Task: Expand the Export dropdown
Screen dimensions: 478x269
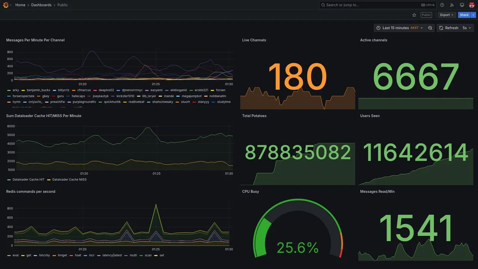Action: click(x=447, y=15)
